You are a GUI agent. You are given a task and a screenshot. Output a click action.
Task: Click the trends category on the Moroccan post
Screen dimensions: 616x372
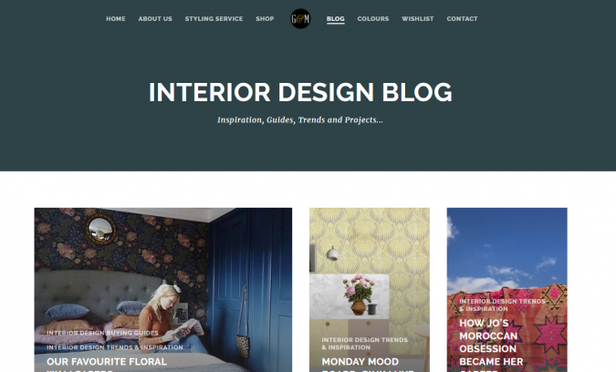tap(502, 305)
